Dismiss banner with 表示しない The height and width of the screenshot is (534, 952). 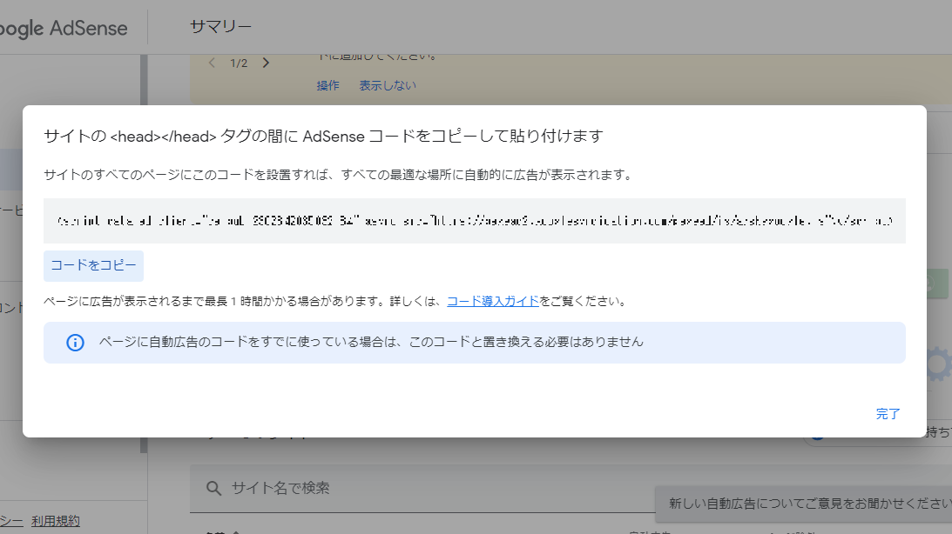[388, 85]
